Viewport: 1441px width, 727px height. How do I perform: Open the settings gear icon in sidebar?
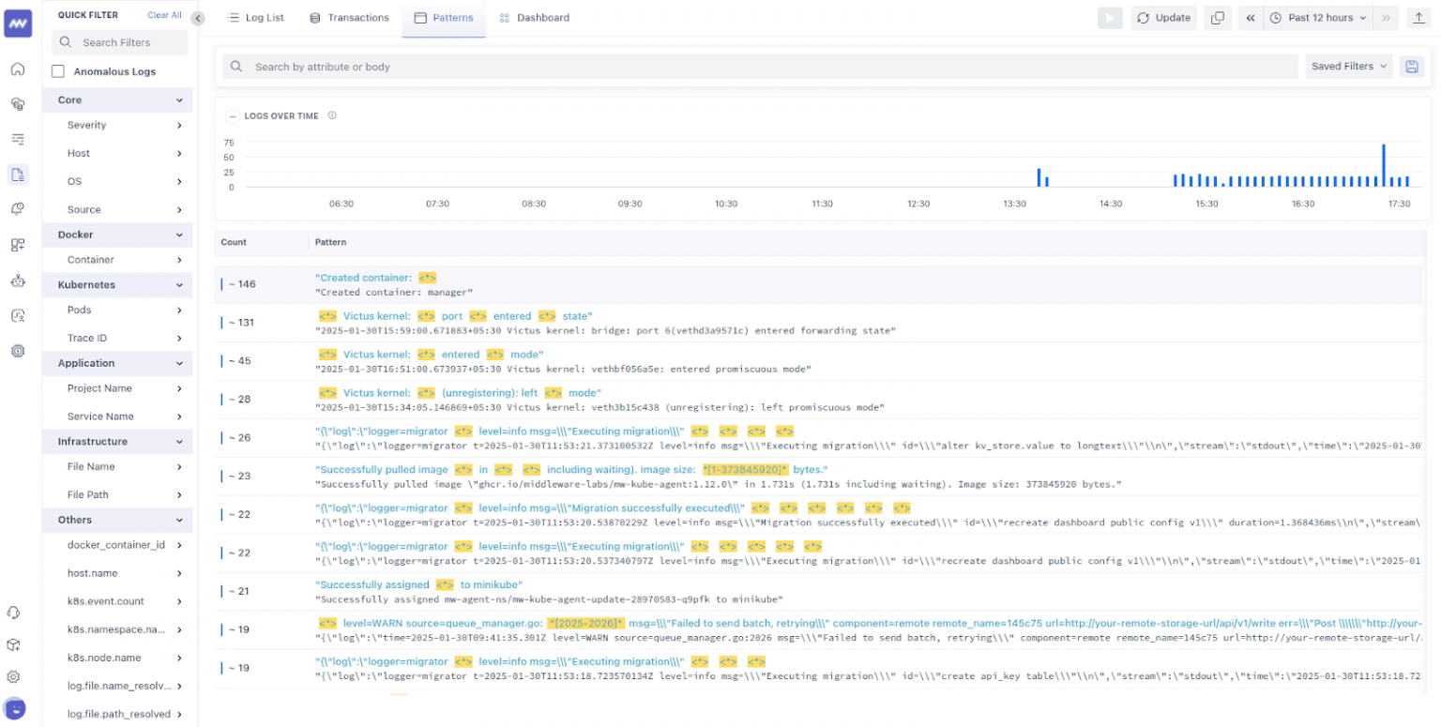(x=14, y=676)
